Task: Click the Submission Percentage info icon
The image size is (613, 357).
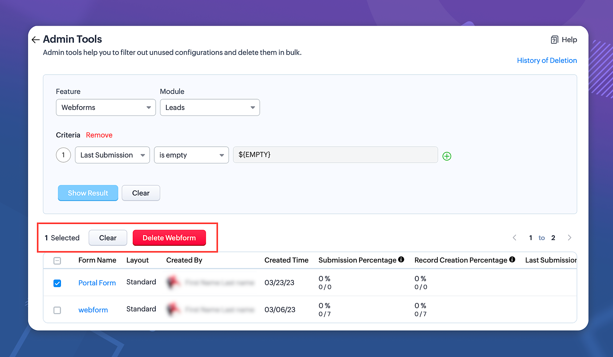Action: coord(401,260)
